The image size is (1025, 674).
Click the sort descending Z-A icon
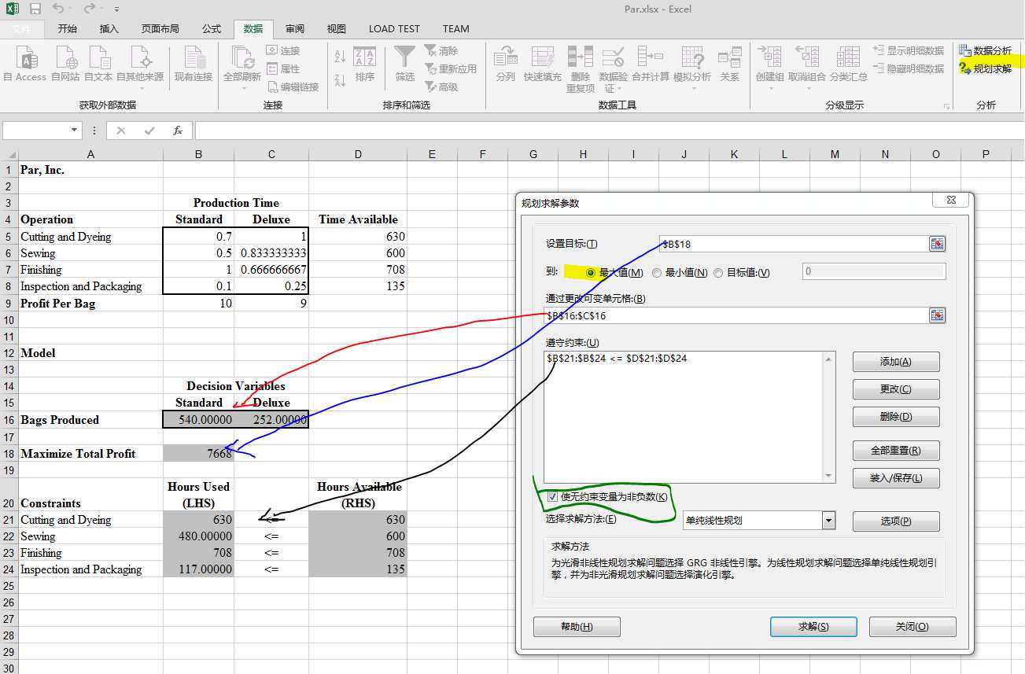[341, 79]
